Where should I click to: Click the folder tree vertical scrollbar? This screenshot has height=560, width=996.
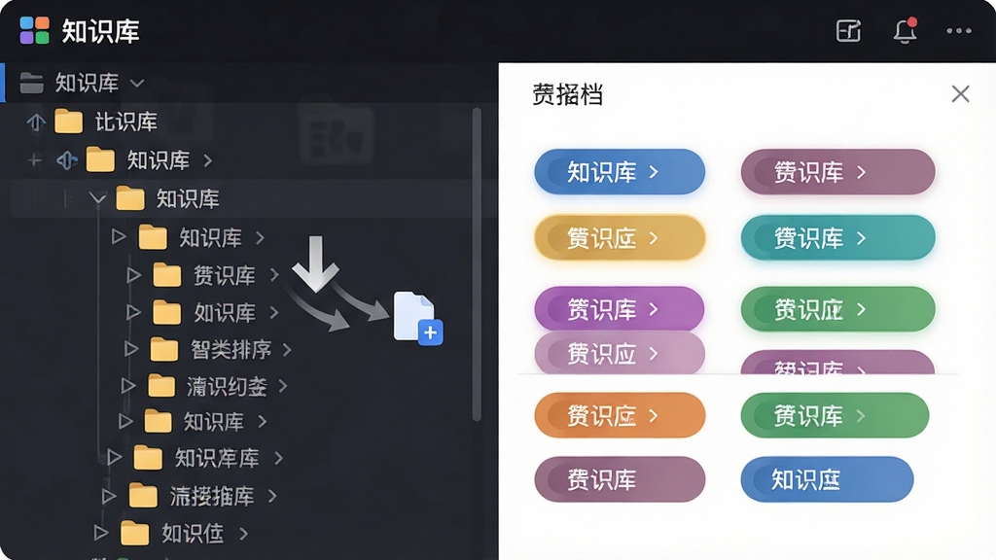(x=477, y=264)
